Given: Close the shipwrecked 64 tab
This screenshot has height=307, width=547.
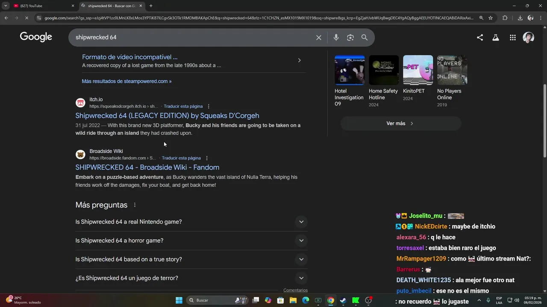Looking at the screenshot, I should (x=141, y=6).
